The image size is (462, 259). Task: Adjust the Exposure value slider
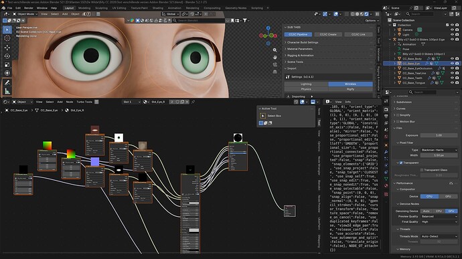pos(439,135)
